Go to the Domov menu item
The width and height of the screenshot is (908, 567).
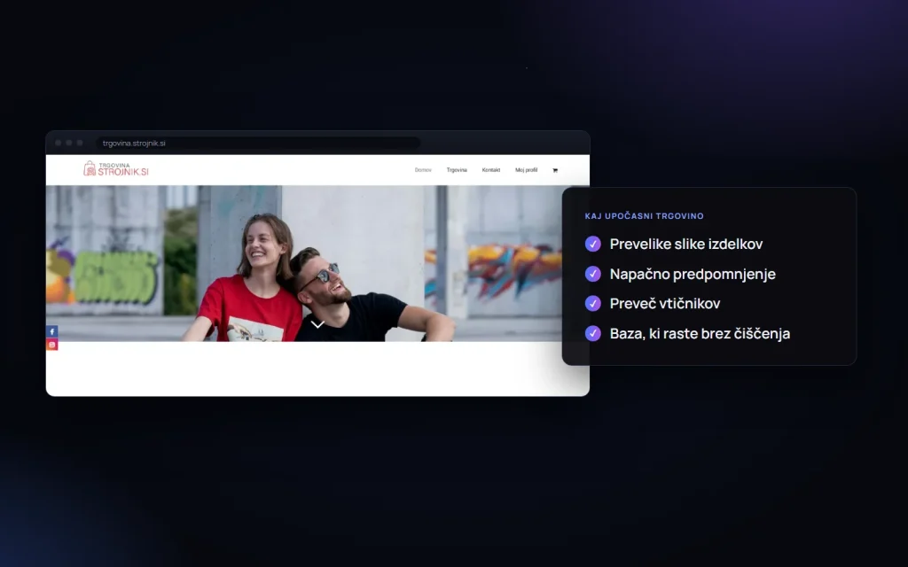coord(423,170)
